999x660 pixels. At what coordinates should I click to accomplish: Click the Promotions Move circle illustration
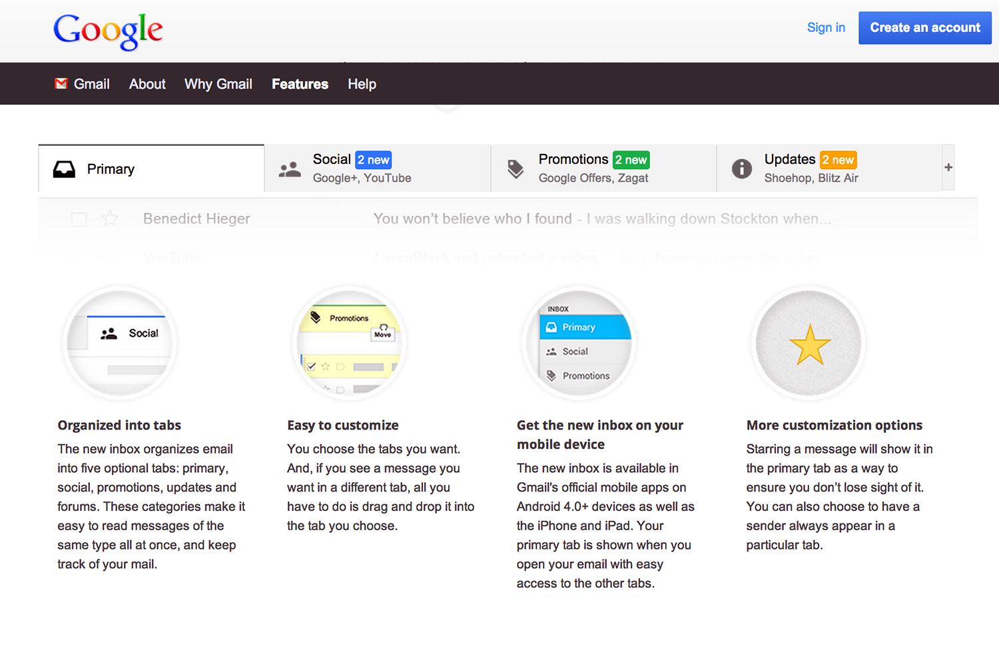click(x=350, y=344)
